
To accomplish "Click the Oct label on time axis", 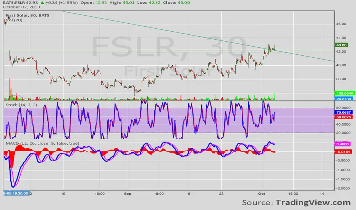I will pos(262,194).
